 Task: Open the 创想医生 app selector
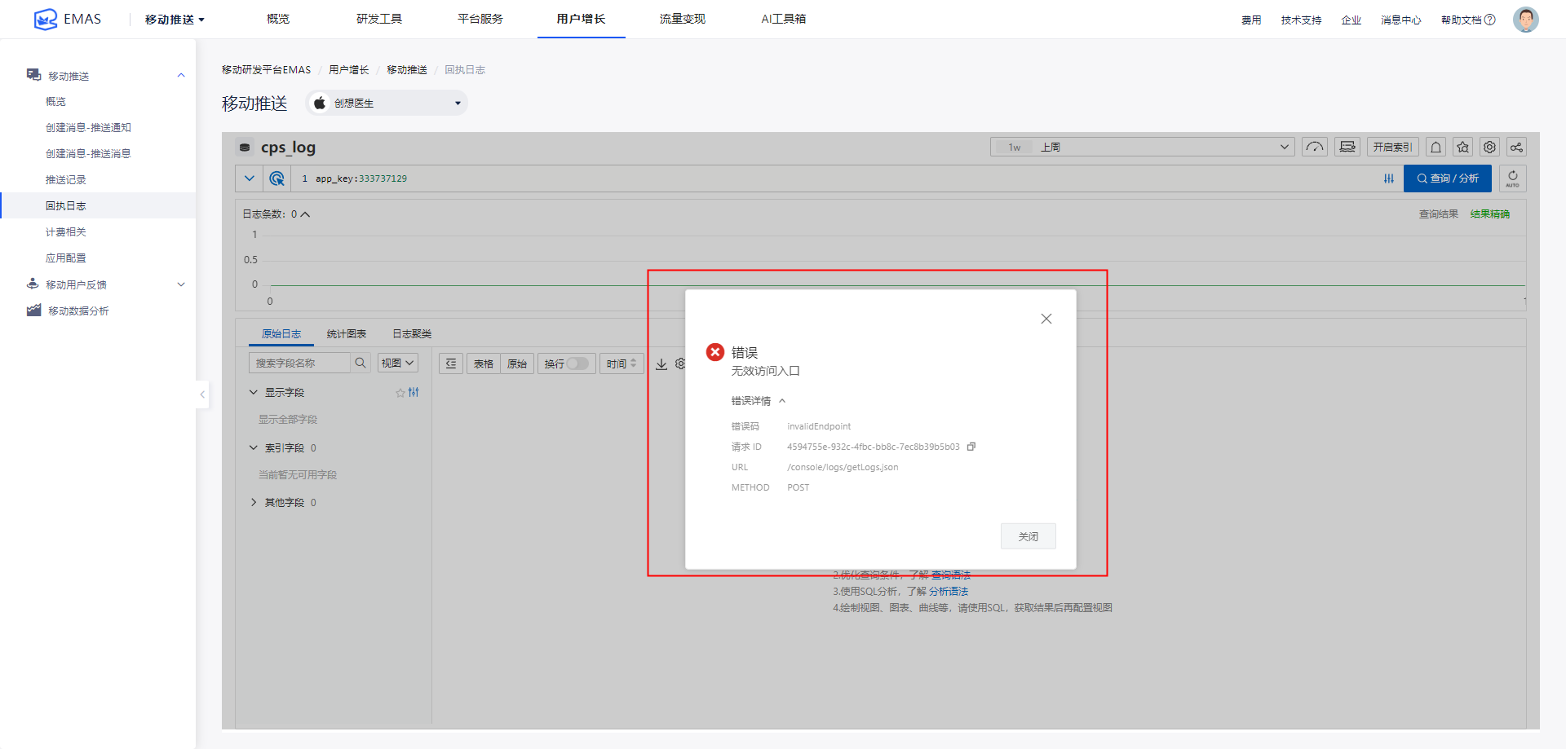point(387,103)
